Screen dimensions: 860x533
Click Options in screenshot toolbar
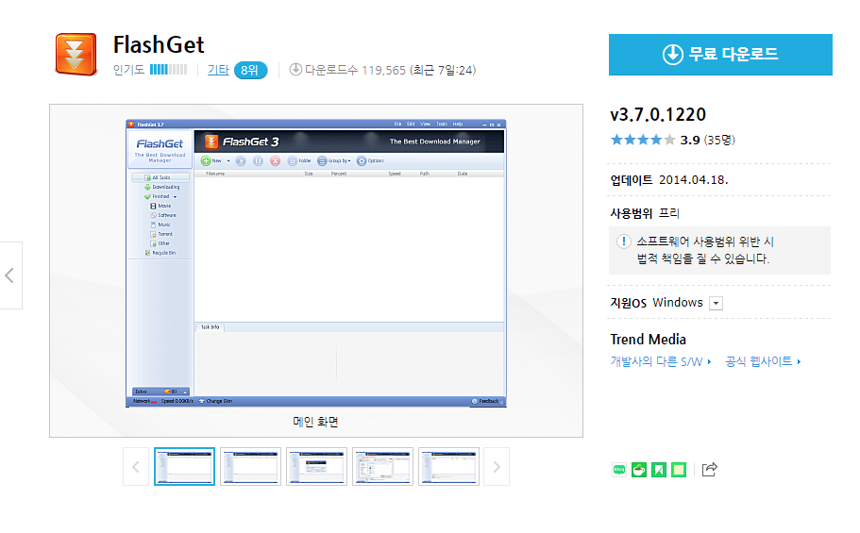[x=370, y=160]
